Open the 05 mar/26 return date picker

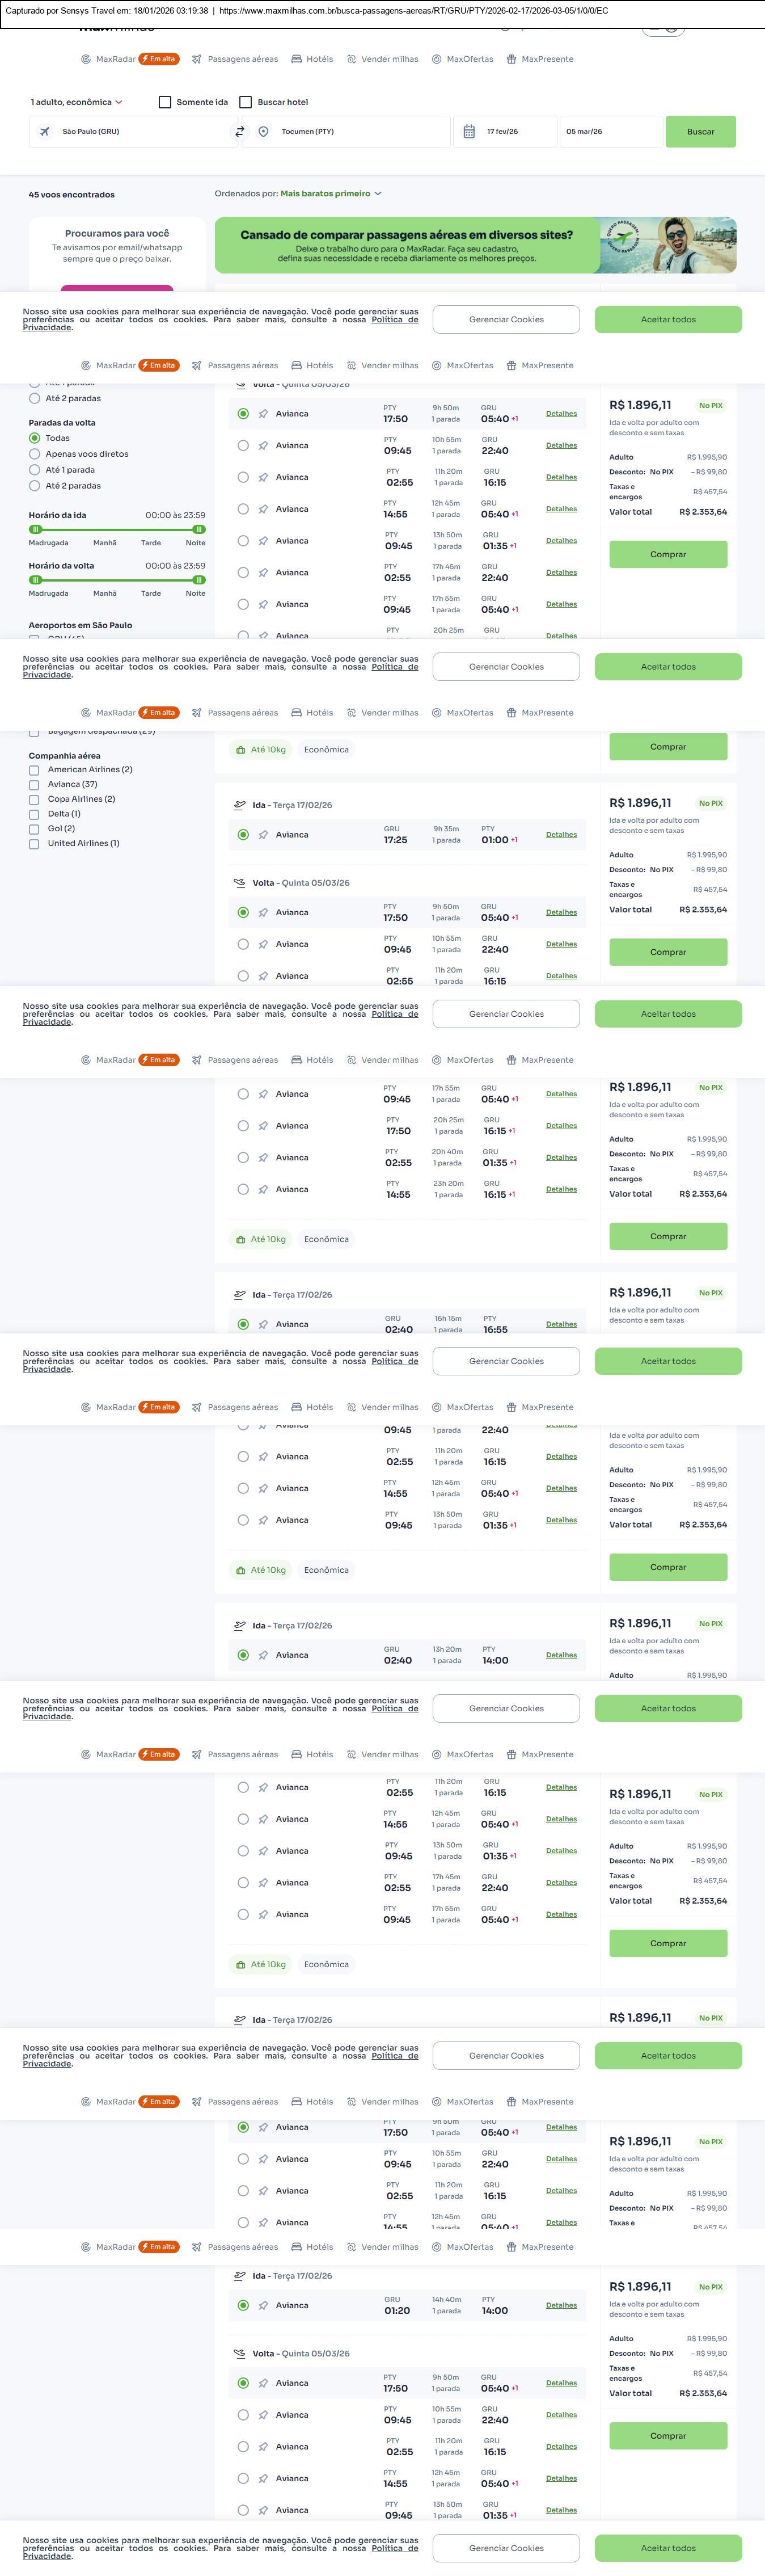pyautogui.click(x=610, y=131)
